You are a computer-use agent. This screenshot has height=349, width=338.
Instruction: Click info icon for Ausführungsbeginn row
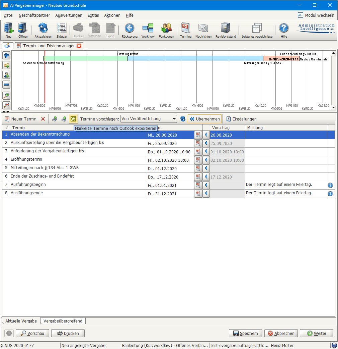330,185
